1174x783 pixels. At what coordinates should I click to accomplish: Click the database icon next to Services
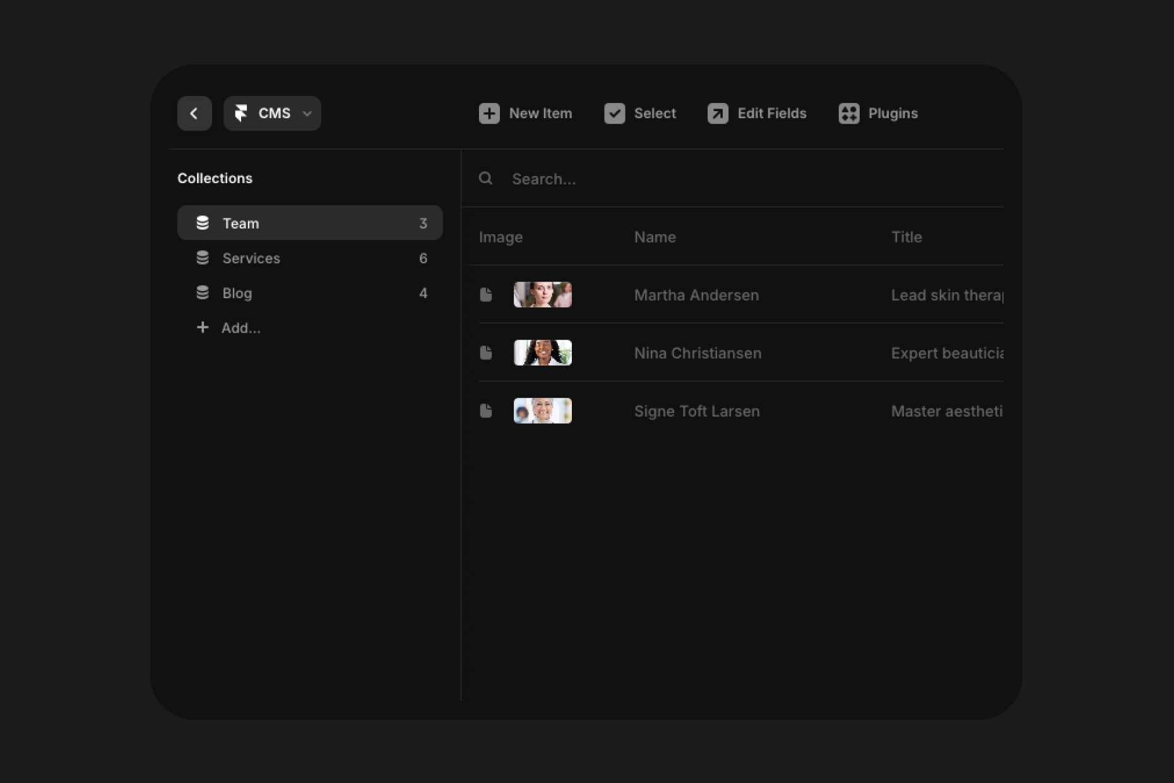[x=202, y=258]
